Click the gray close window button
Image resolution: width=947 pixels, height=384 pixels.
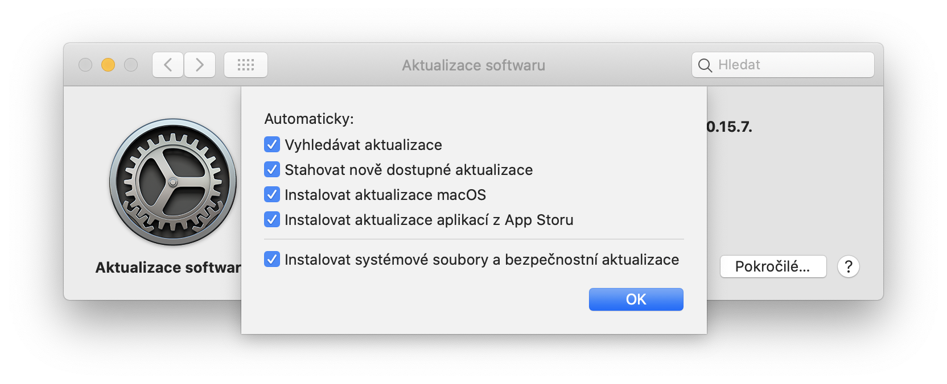[x=85, y=65]
